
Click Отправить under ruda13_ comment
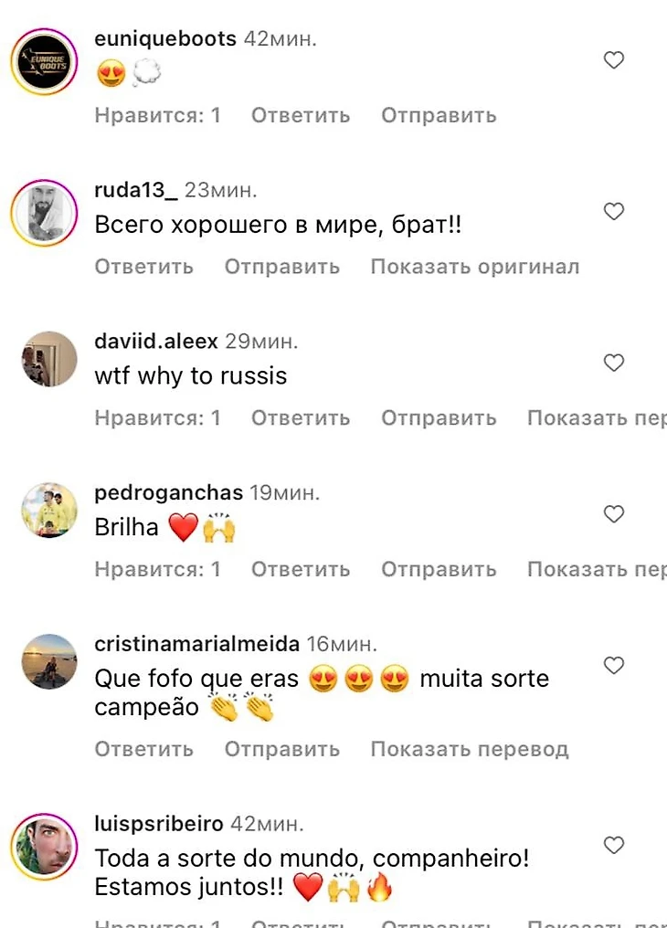pyautogui.click(x=282, y=267)
